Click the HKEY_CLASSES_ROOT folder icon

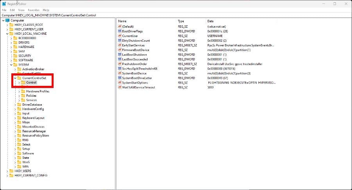click(x=11, y=25)
